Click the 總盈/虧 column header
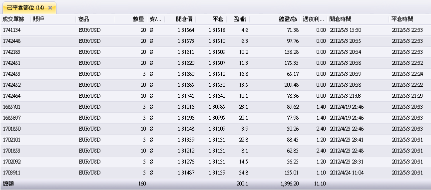431x190 pixels. point(288,19)
